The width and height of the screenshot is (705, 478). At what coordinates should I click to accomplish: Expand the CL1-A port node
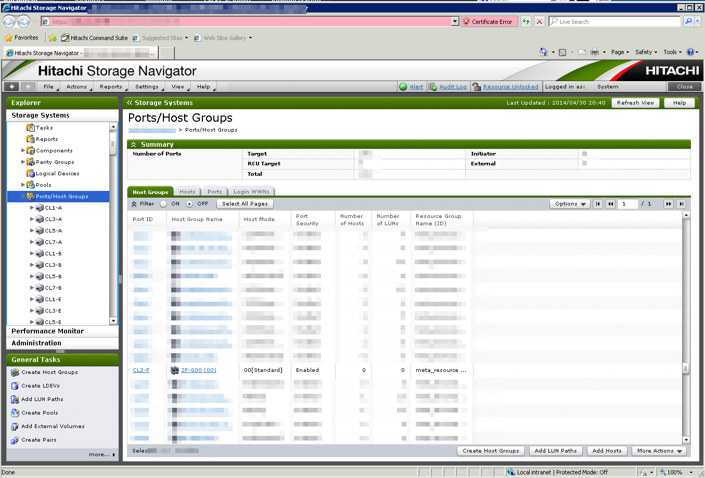click(x=32, y=208)
